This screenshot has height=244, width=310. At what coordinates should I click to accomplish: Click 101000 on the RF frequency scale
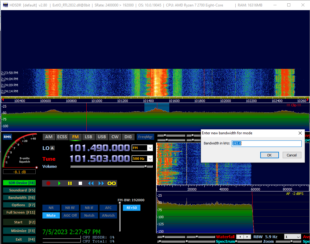pyautogui.click(x=97, y=101)
